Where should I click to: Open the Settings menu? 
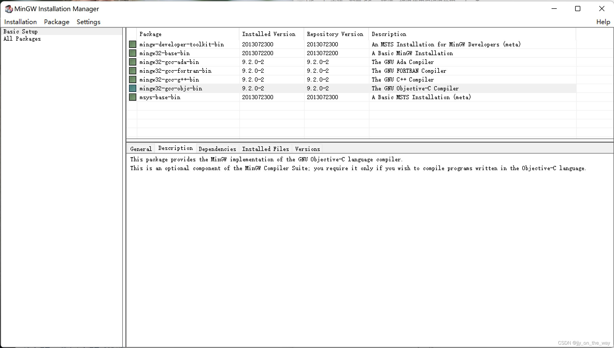[x=88, y=22]
